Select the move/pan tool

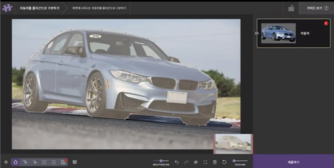6,162
